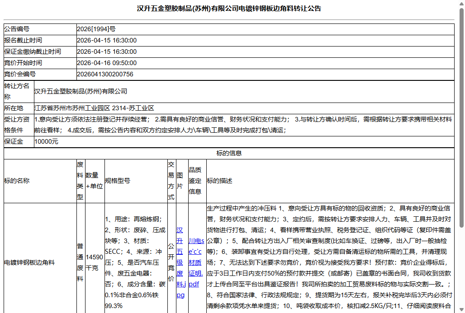Click the 废料类型 column header

(81, 181)
